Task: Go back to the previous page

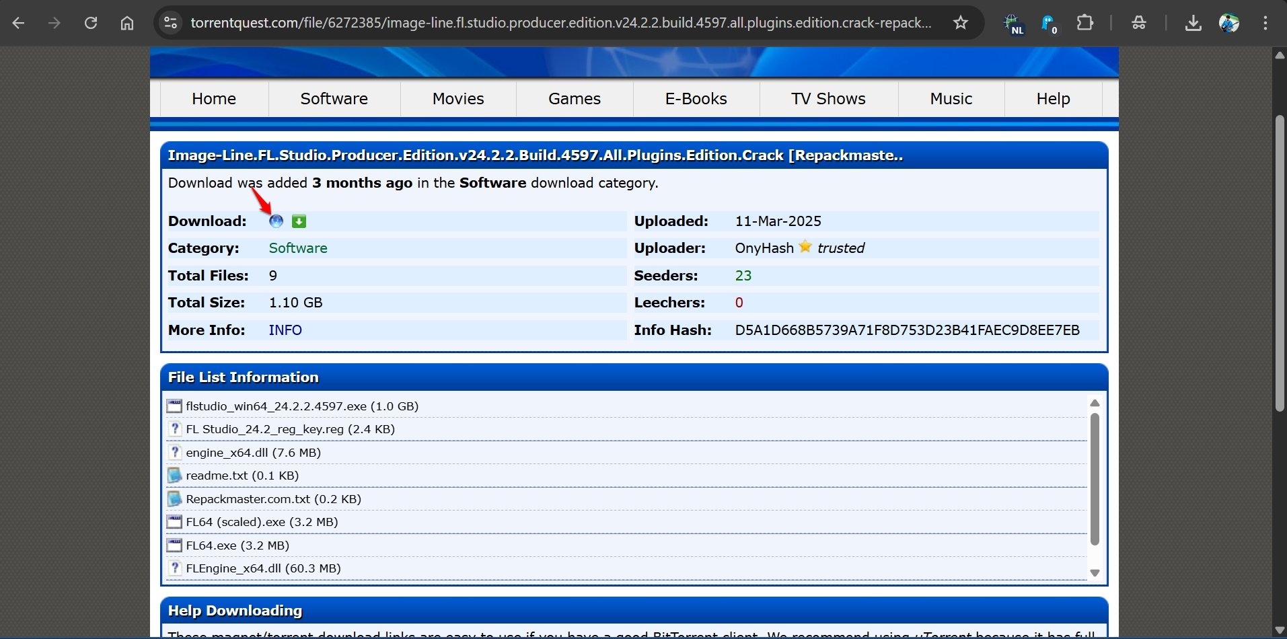Action: [x=18, y=23]
